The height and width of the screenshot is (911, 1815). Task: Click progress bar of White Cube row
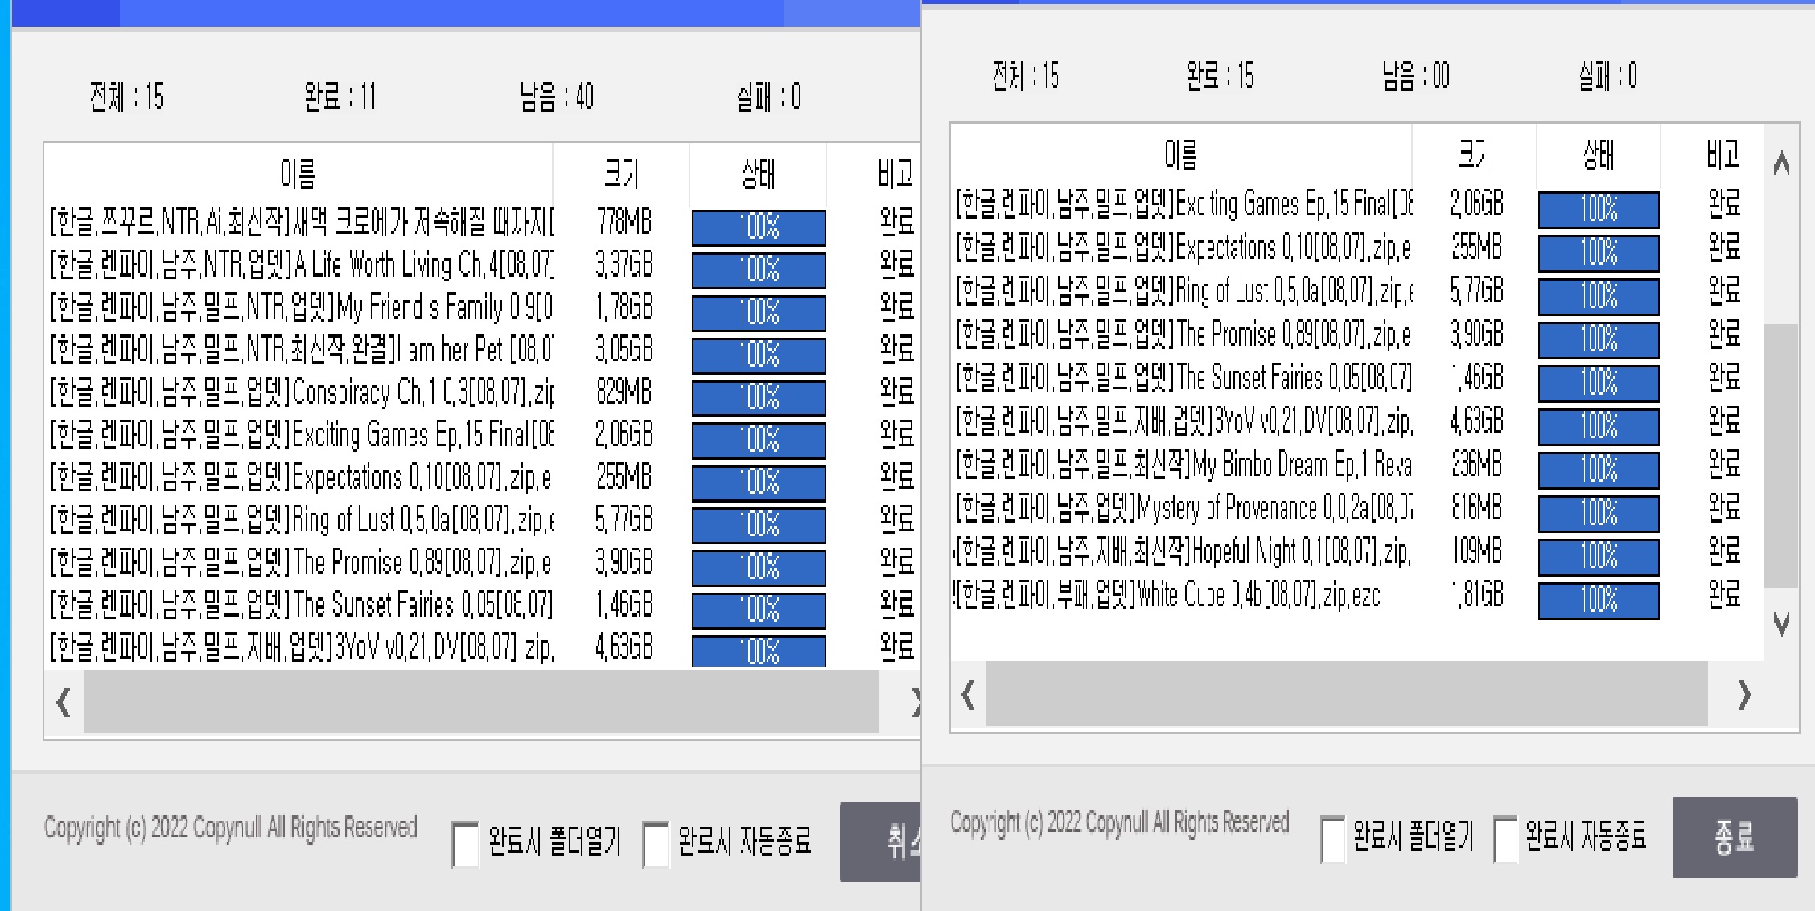point(1598,600)
